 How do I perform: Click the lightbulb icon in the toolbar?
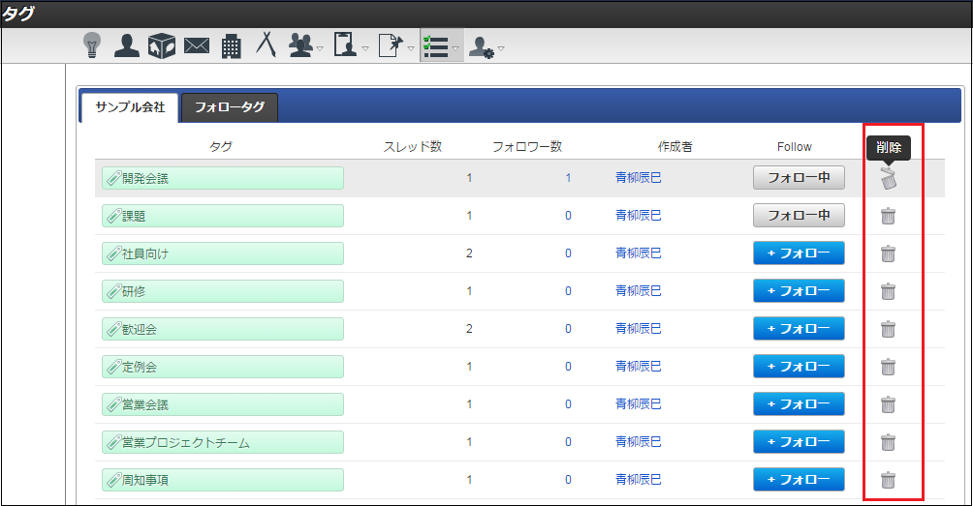92,45
